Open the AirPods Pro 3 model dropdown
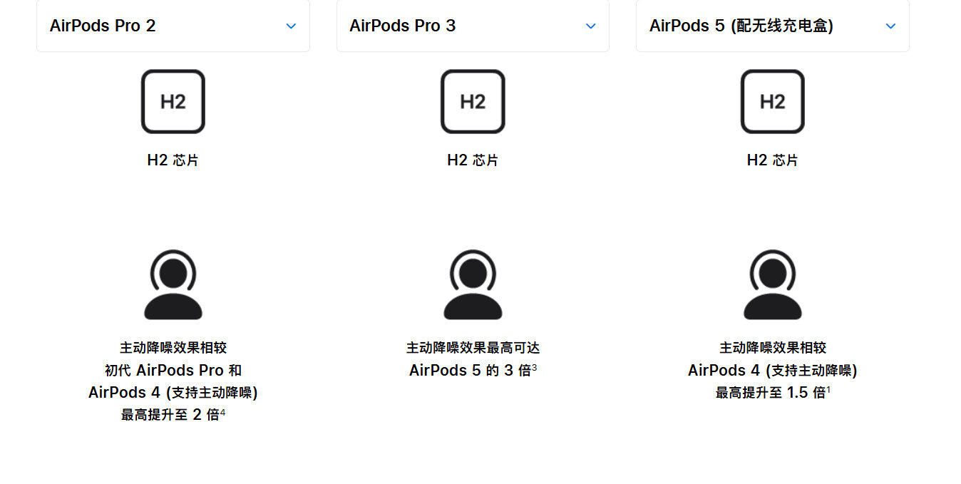Image resolution: width=961 pixels, height=484 pixels. tap(473, 26)
